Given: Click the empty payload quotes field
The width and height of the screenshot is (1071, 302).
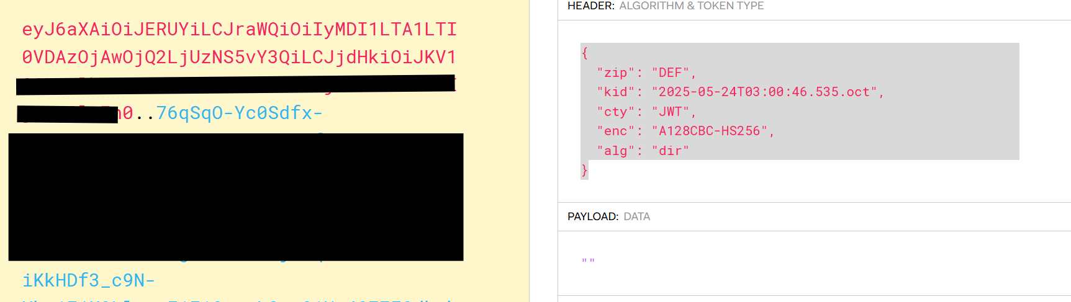Looking at the screenshot, I should pyautogui.click(x=588, y=261).
